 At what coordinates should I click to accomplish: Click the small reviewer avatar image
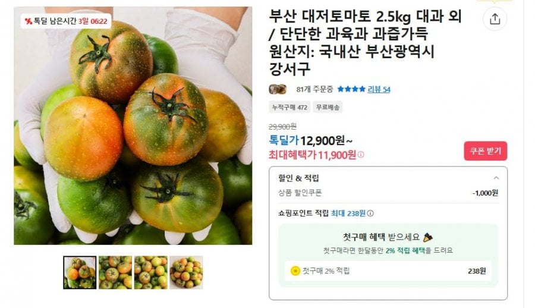[278, 89]
